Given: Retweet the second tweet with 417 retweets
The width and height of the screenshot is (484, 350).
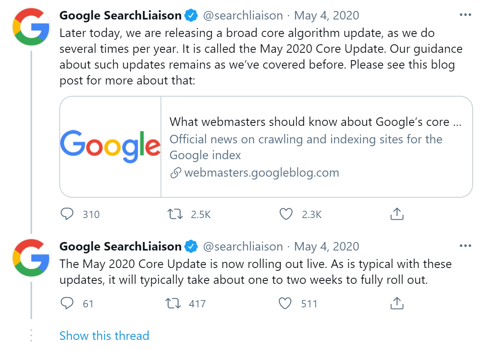Looking at the screenshot, I should pos(175,303).
